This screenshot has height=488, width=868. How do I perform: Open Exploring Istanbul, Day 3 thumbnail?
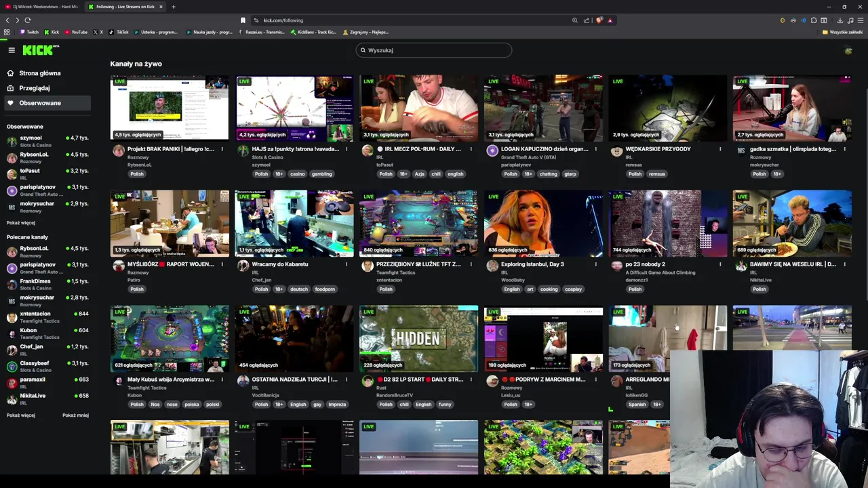click(543, 223)
